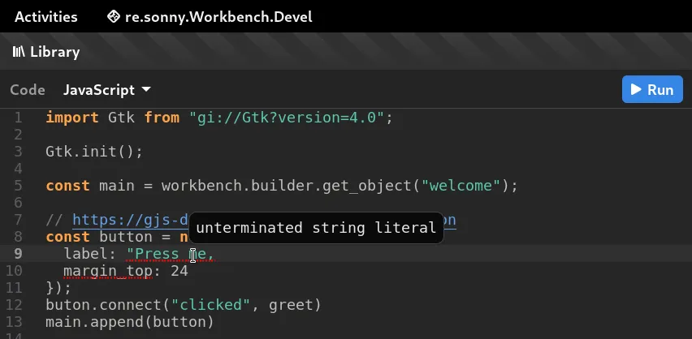Click the Workbench app icon in top bar
The height and width of the screenshot is (339, 692).
coord(115,17)
